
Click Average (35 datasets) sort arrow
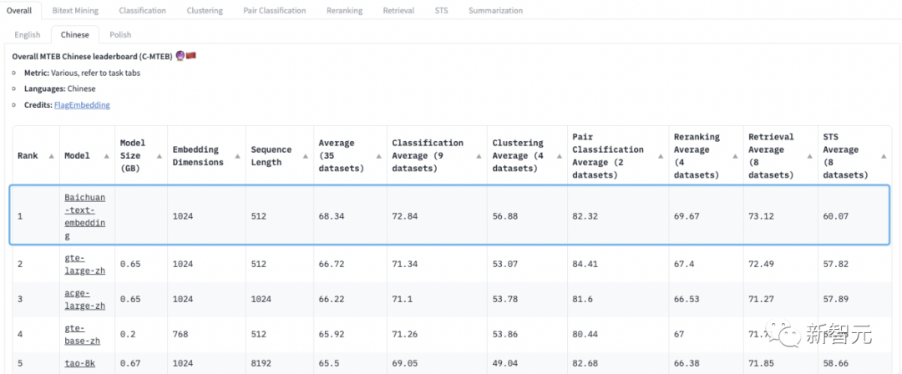coord(378,156)
